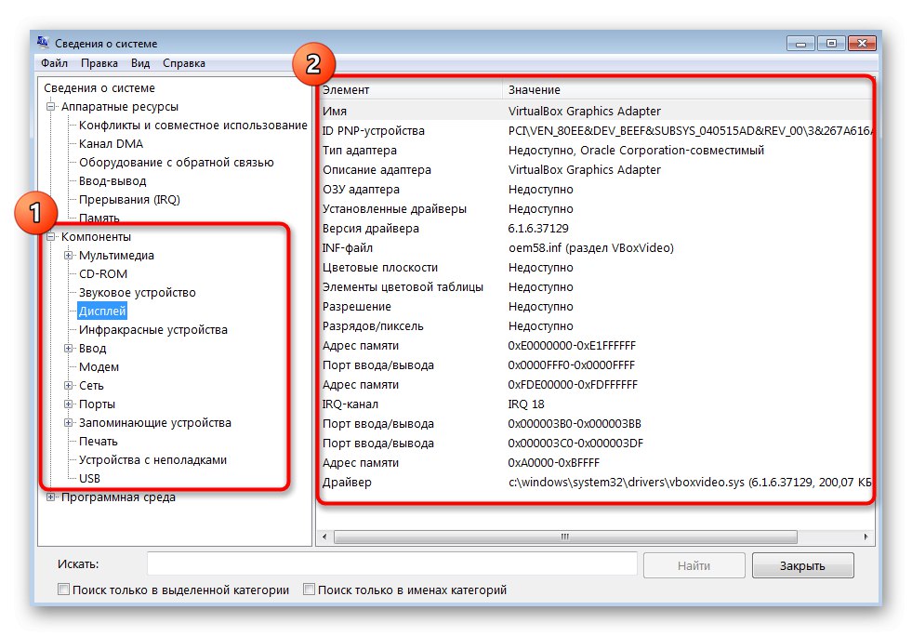Select the Установленные драйверы row
Image resolution: width=912 pixels, height=636 pixels.
[x=596, y=209]
